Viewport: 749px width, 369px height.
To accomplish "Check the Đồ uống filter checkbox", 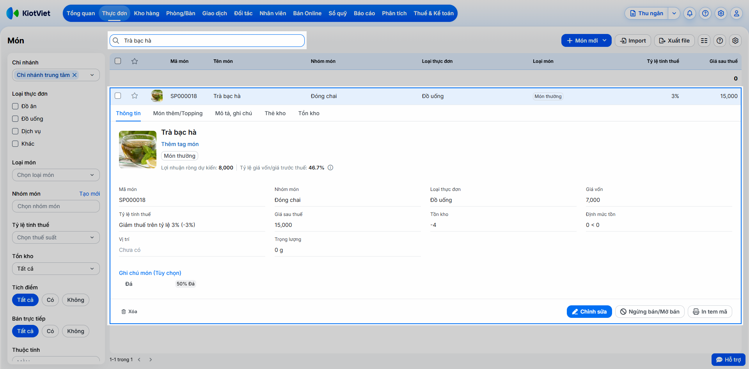I will coord(15,119).
